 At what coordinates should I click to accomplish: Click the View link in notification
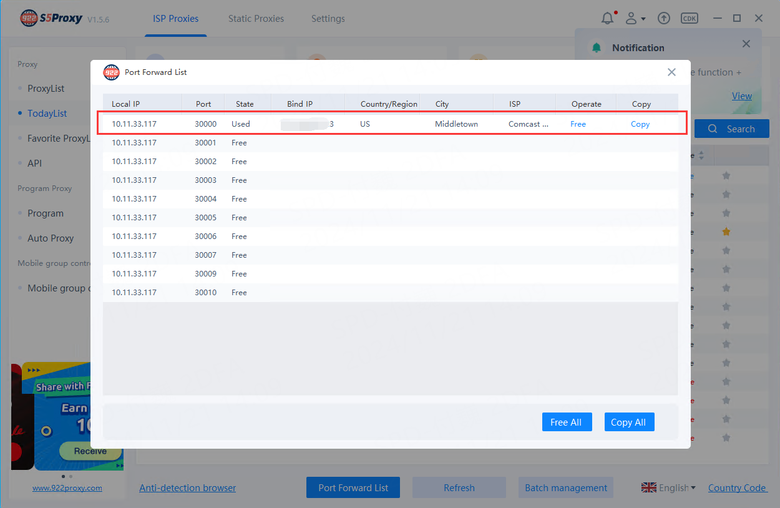pyautogui.click(x=741, y=96)
